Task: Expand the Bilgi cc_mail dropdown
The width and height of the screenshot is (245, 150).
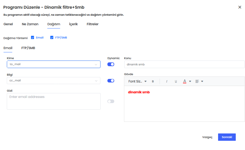Action: pos(96,81)
